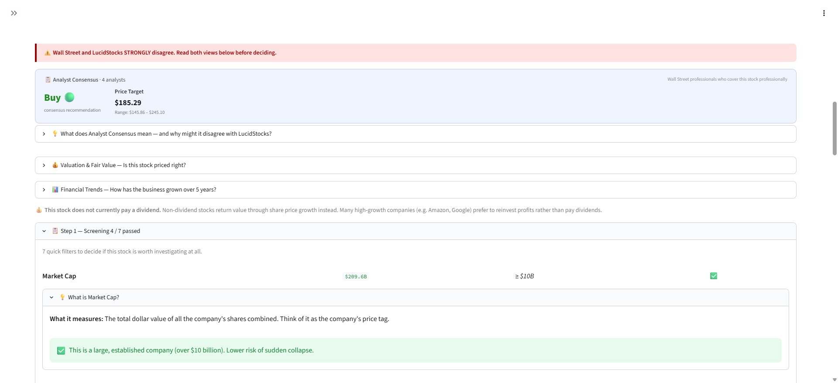The width and height of the screenshot is (838, 383).
Task: Expand 'What does Analyst Consensus mean' section
Action: (x=416, y=134)
